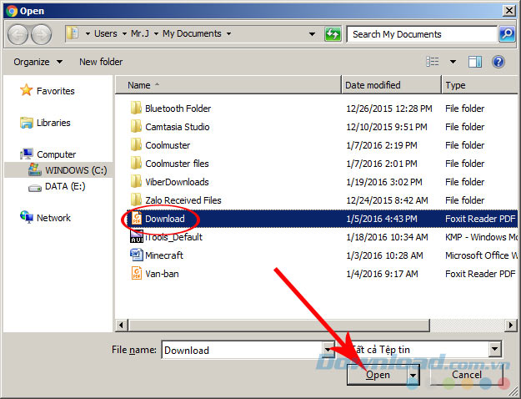Click the DATA (E:) drive icon
The image size is (521, 399).
[x=35, y=187]
